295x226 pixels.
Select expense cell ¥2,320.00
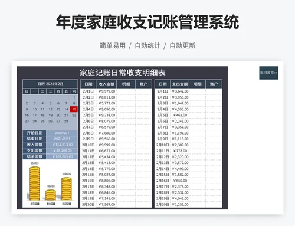click(x=180, y=157)
